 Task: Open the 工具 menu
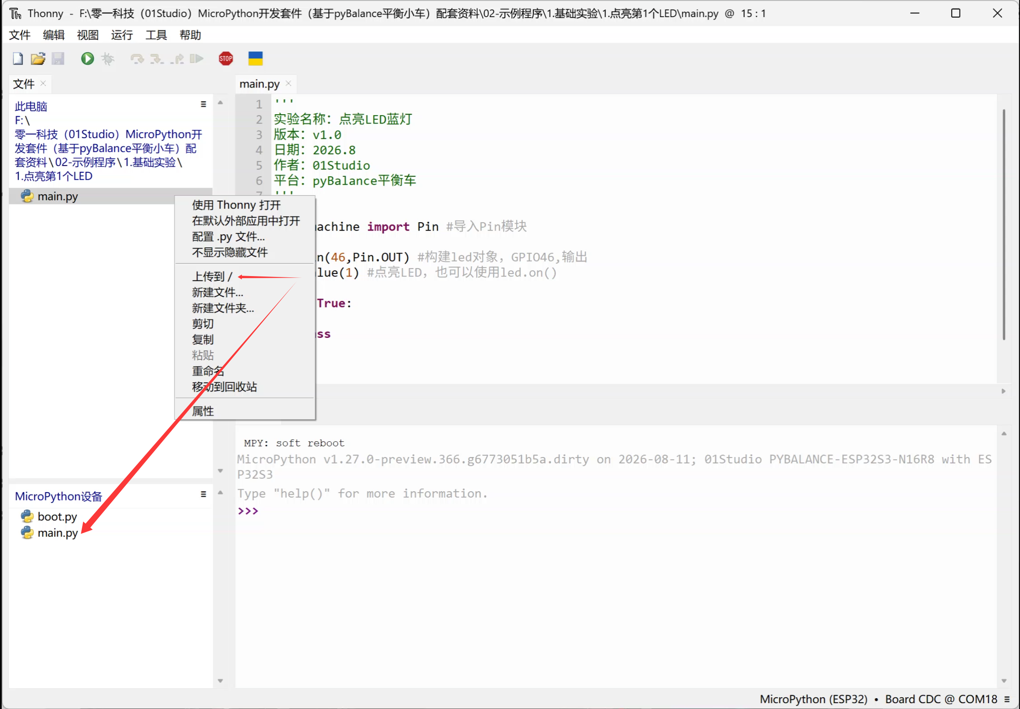[x=156, y=35]
